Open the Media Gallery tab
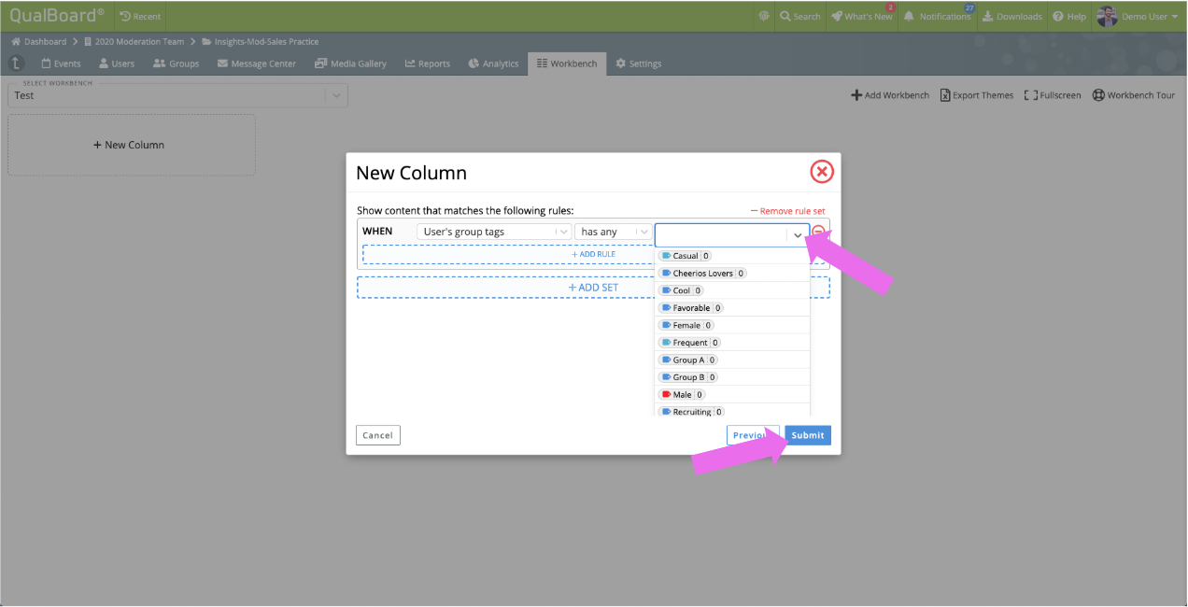The height and width of the screenshot is (607, 1188). coord(351,64)
